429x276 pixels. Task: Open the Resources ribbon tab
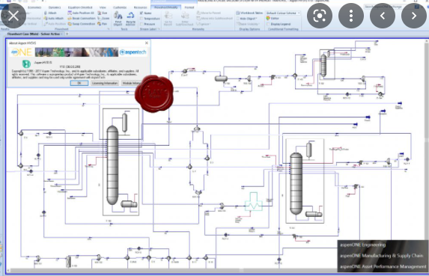click(x=140, y=7)
